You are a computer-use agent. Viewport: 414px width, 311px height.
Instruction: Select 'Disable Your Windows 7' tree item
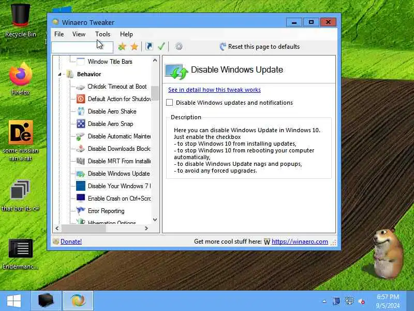point(119,186)
